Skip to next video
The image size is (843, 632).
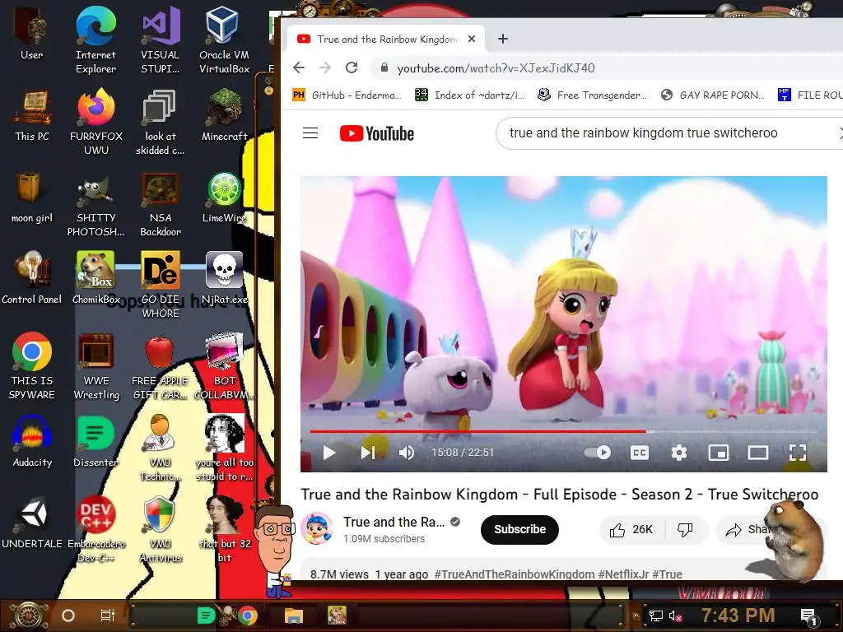pos(368,453)
